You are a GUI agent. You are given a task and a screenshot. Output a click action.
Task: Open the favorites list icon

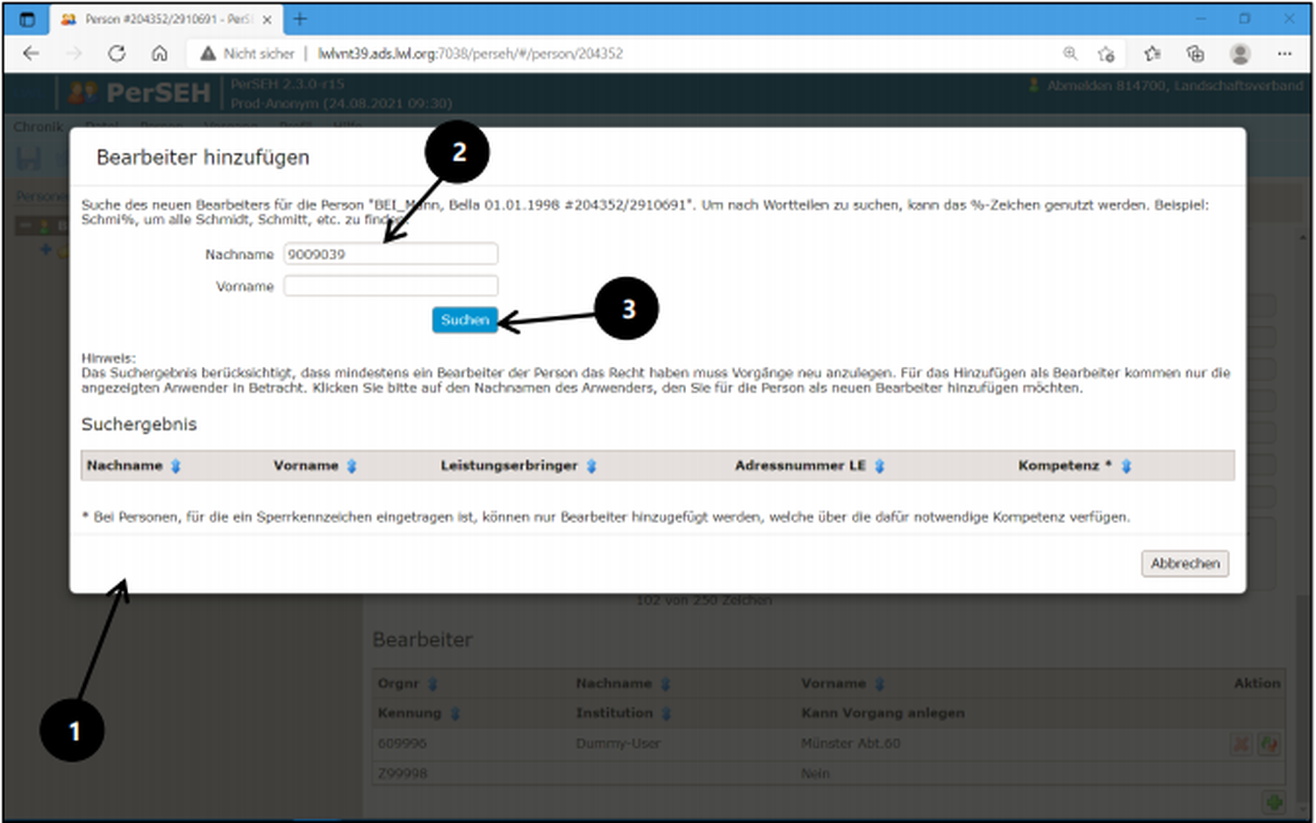coord(1152,54)
